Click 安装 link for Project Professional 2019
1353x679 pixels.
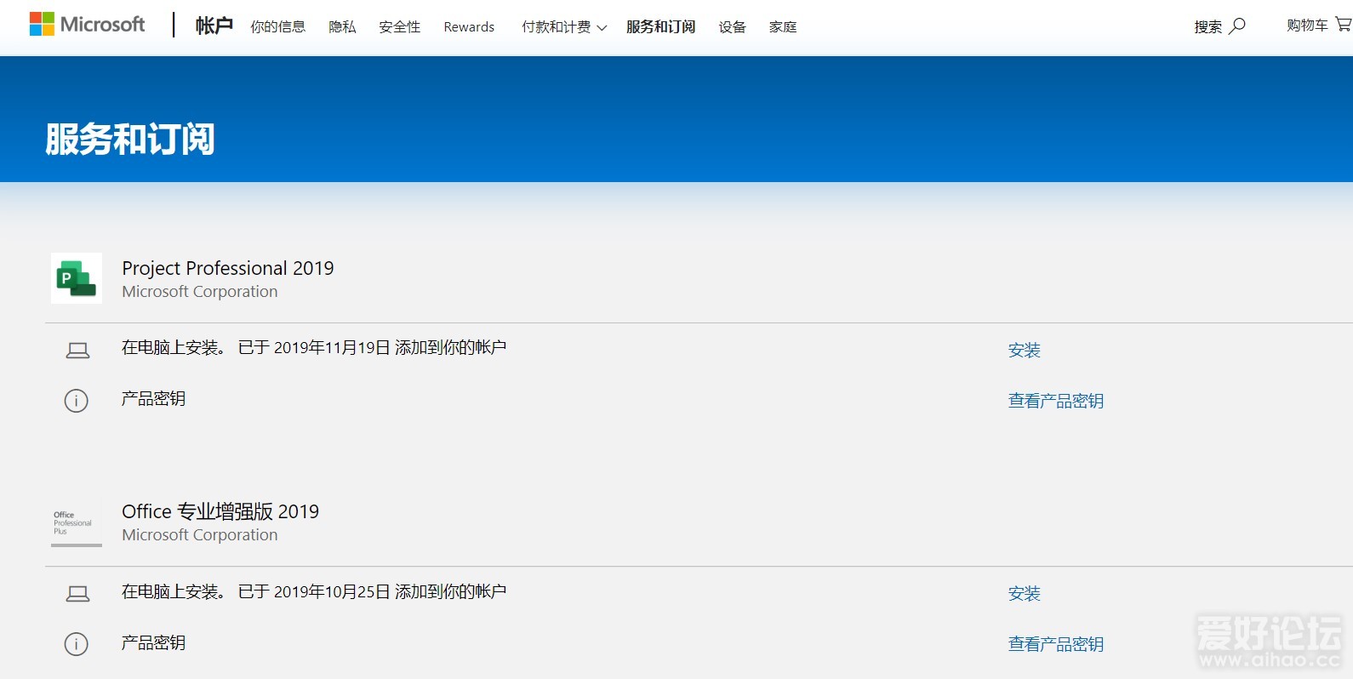pyautogui.click(x=1025, y=351)
